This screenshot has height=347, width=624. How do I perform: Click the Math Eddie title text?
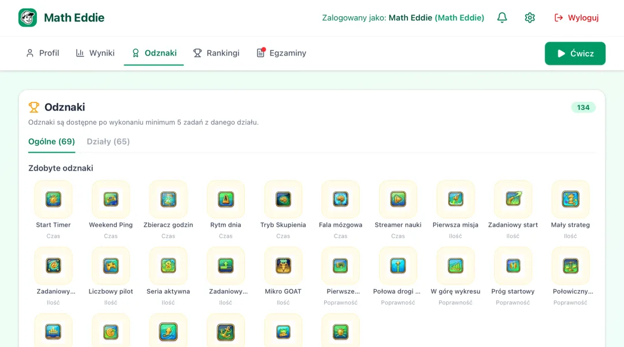74,17
